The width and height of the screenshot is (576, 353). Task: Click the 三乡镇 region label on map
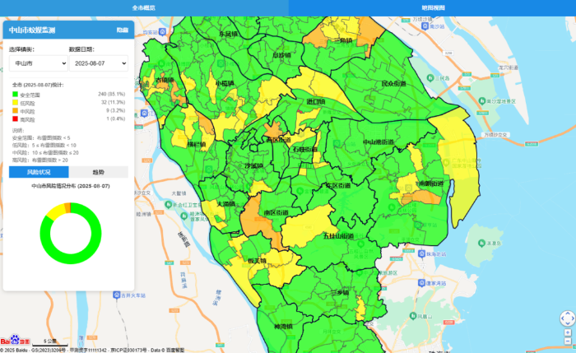click(339, 292)
